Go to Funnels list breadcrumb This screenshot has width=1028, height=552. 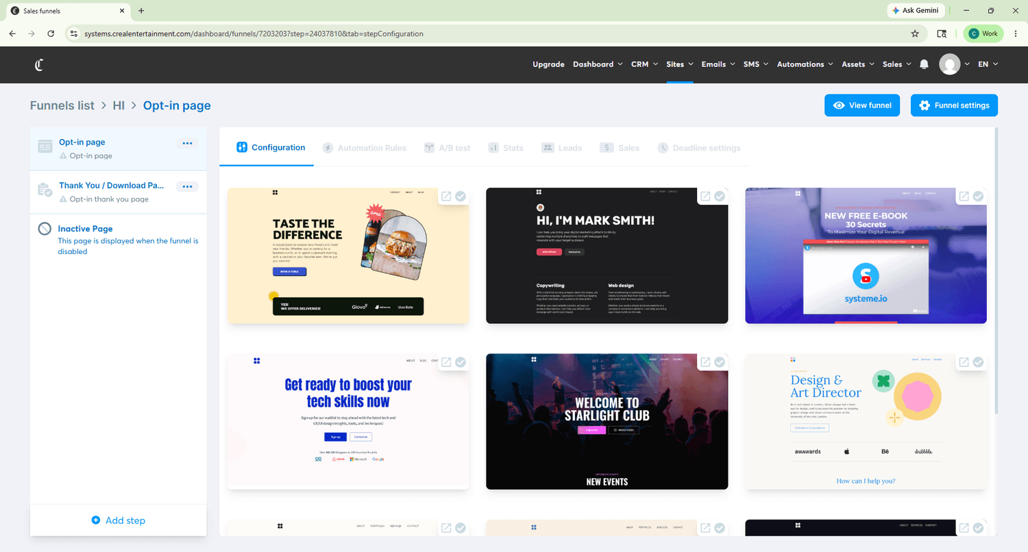(x=62, y=105)
